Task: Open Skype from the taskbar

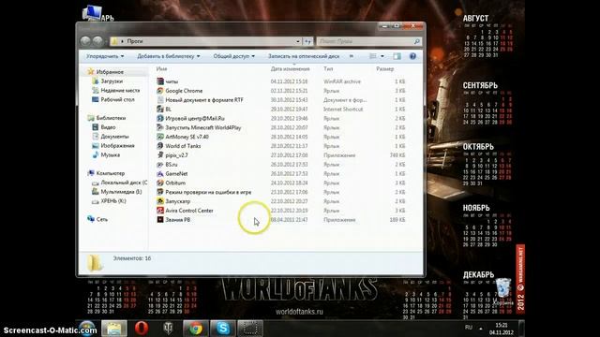Action: coord(223,329)
